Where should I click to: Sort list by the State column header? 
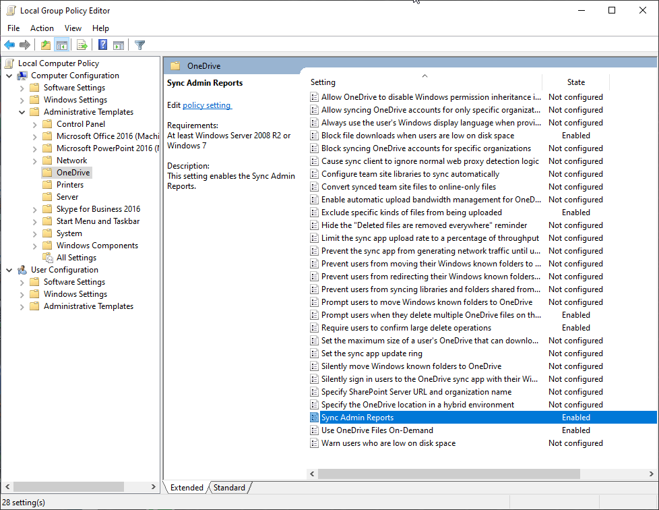(x=575, y=82)
